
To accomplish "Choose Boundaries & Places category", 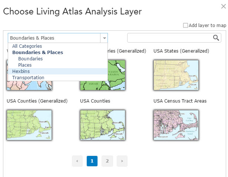I will pos(37,53).
